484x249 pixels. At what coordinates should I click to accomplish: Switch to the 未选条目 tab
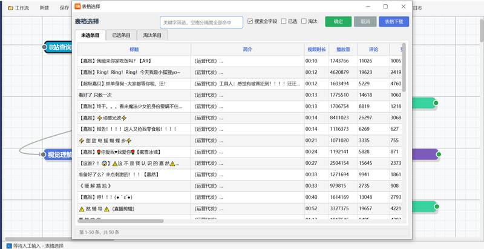tap(90, 35)
